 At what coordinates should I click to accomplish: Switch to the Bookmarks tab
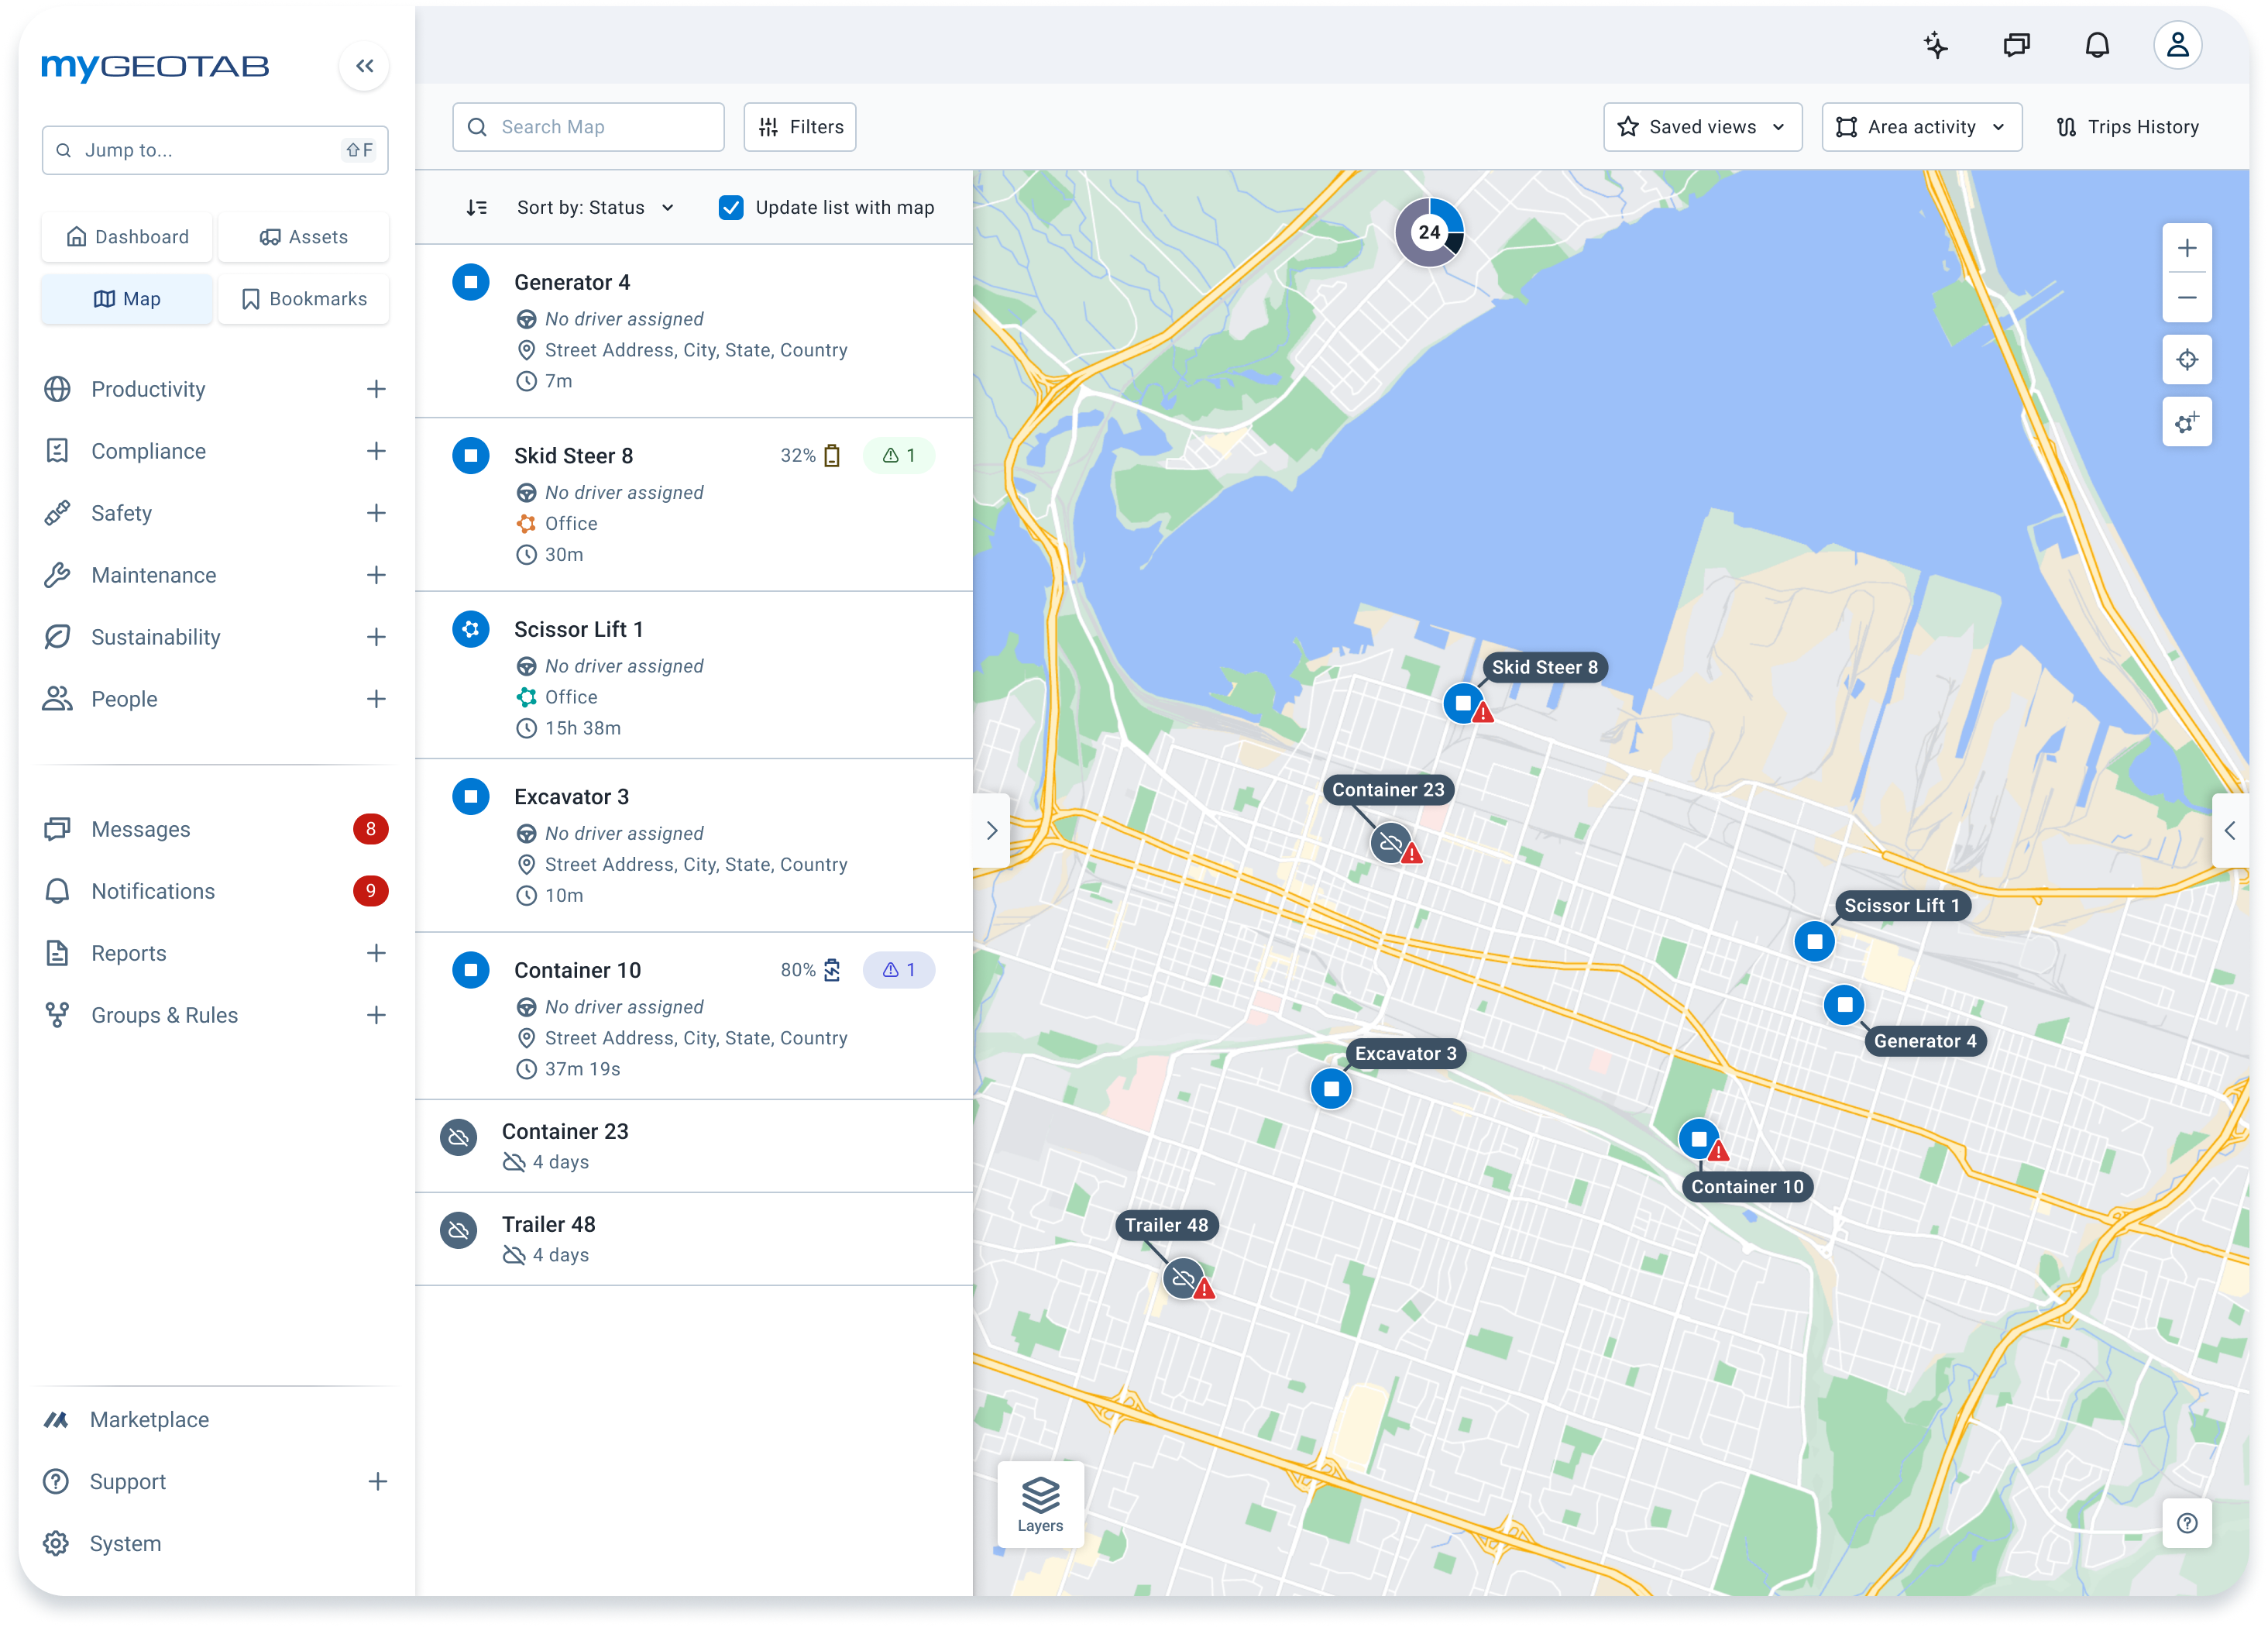pyautogui.click(x=304, y=299)
